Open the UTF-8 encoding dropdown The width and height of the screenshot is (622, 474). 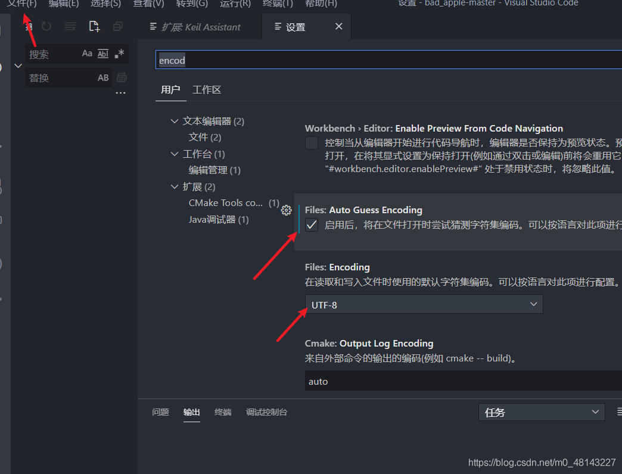[x=424, y=304]
